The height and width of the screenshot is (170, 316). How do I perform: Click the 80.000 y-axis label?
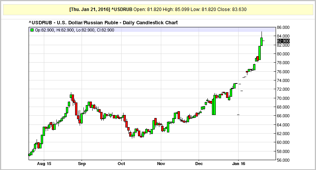[x=283, y=54]
